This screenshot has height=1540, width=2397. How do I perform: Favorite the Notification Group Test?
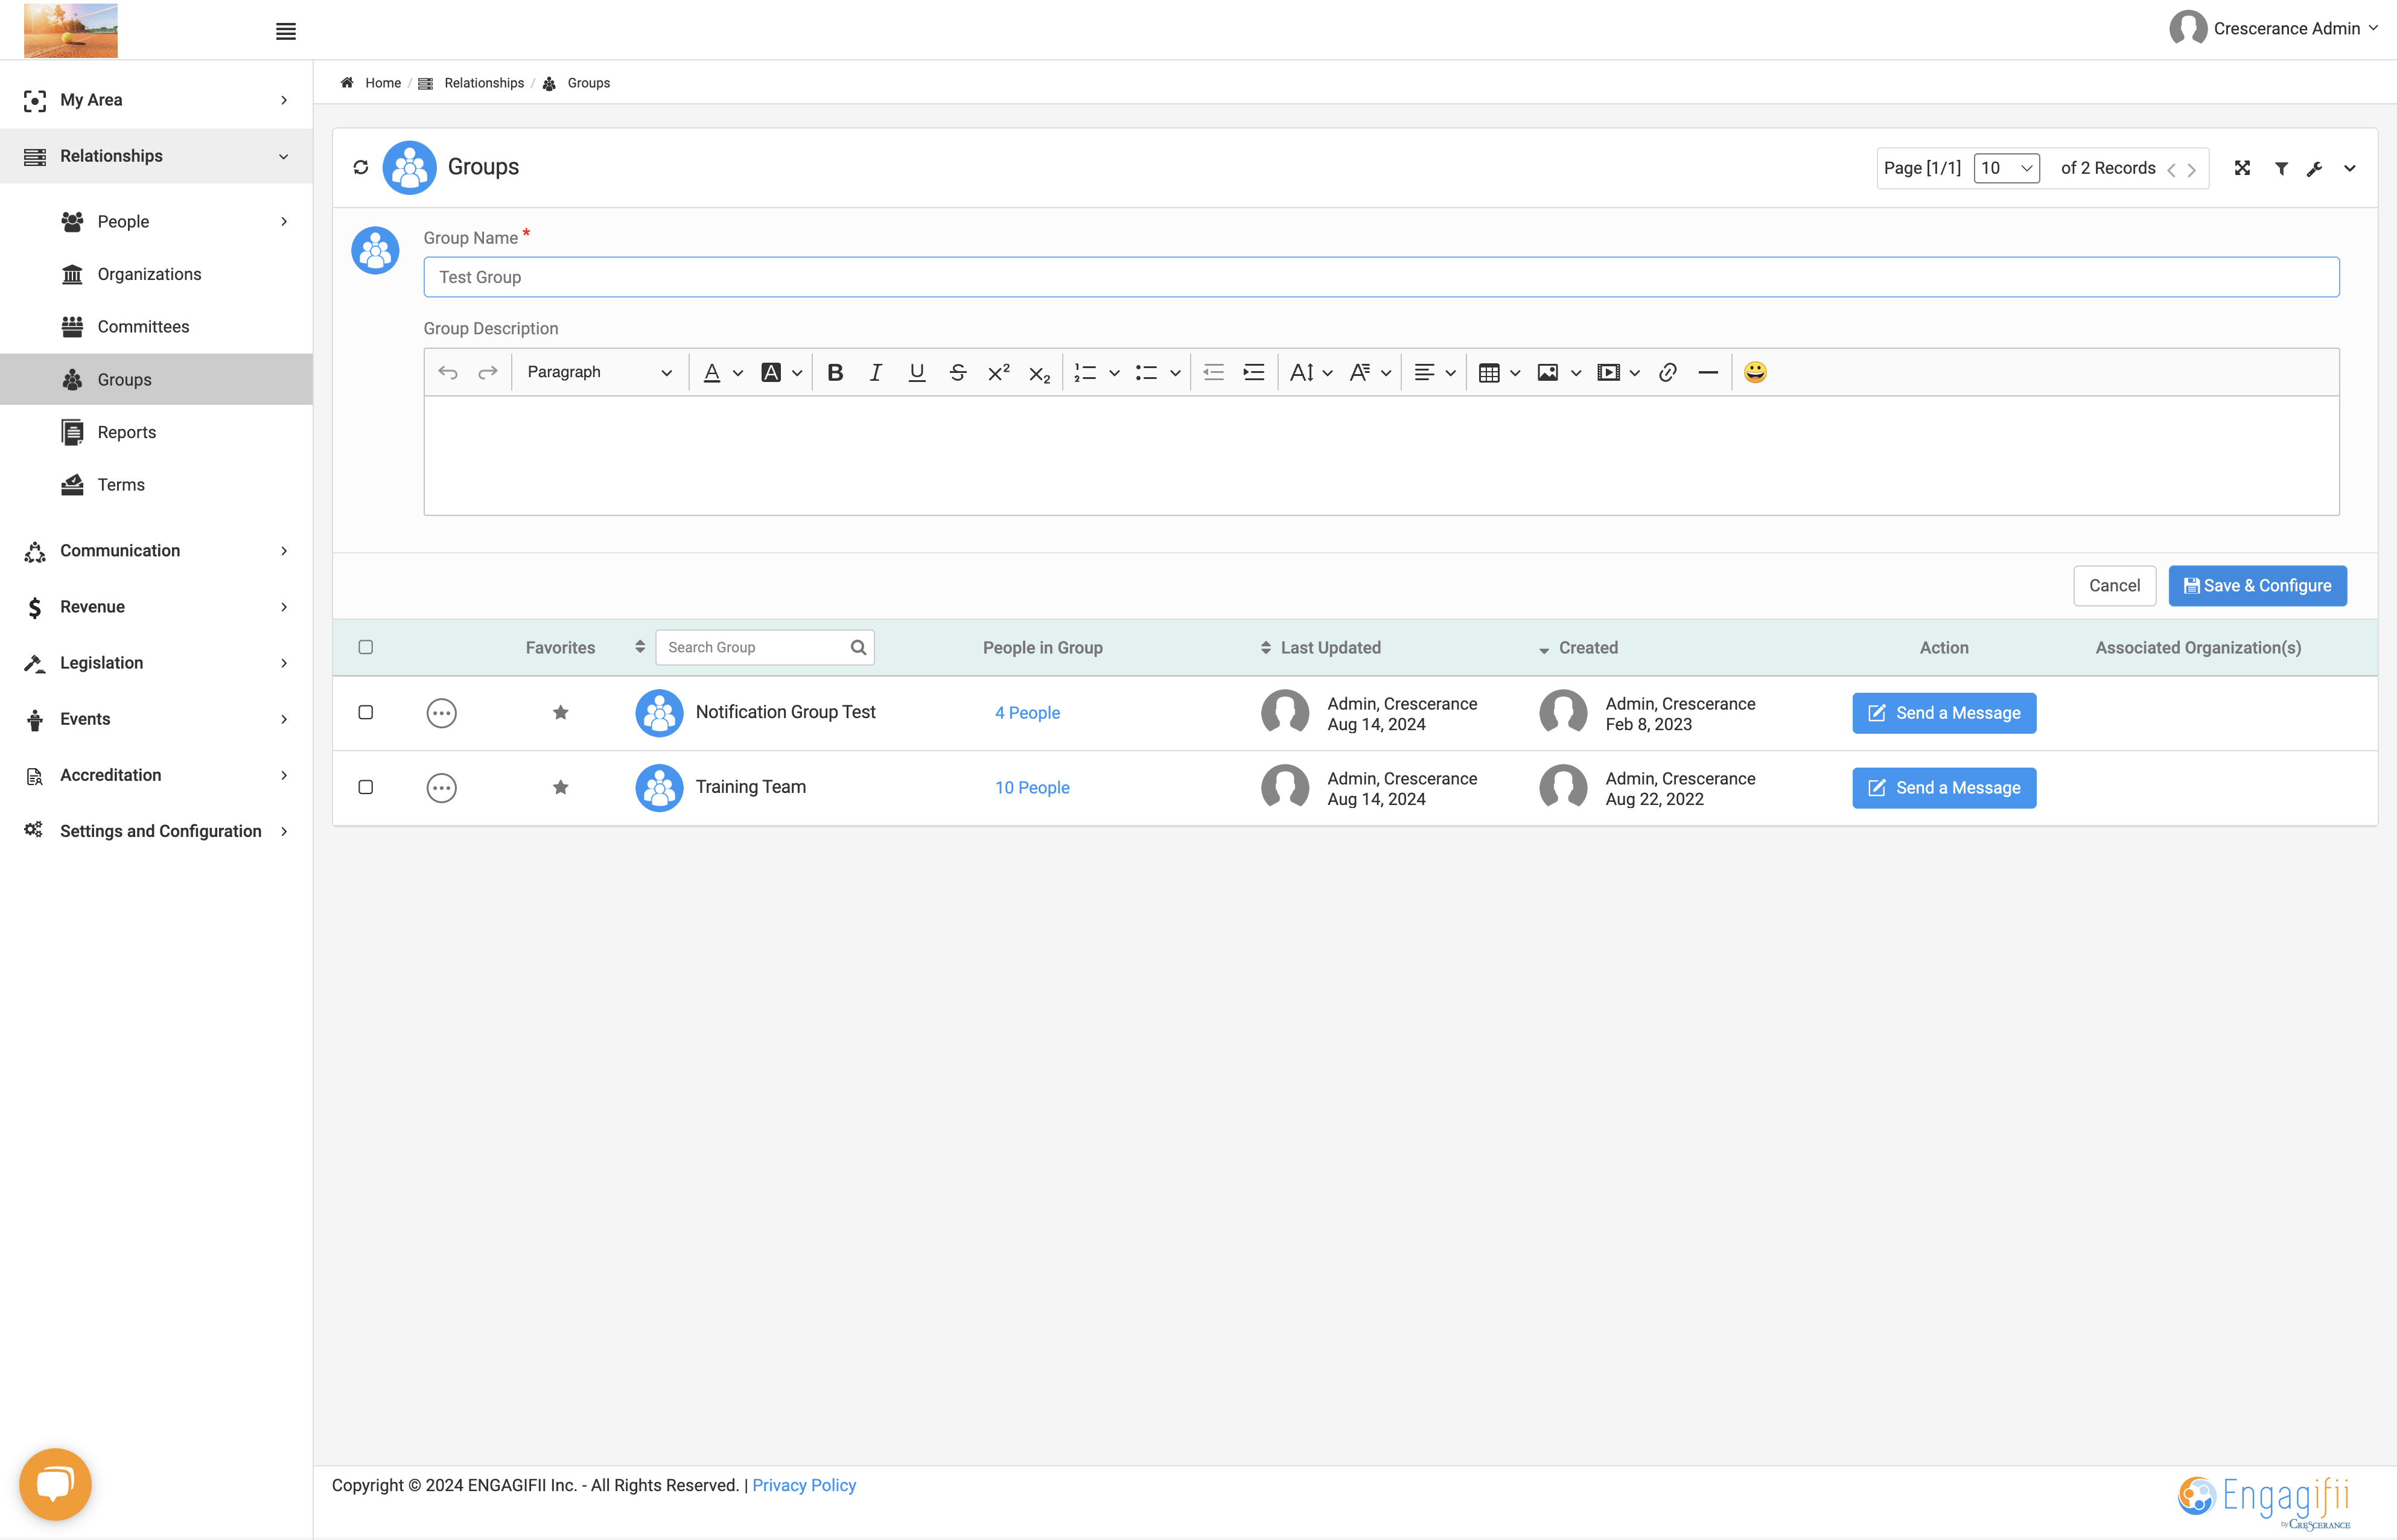tap(560, 712)
